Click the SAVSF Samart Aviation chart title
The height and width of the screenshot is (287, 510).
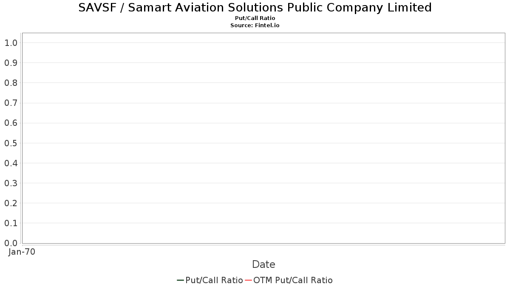point(255,8)
